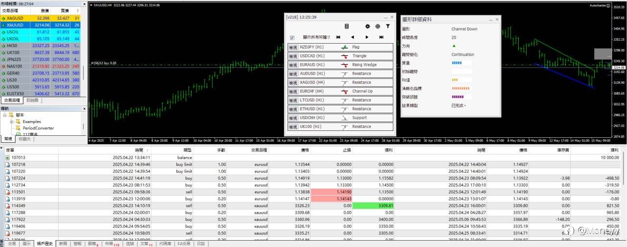The image size is (627, 247).
Task: Click the globe icon in Autochartist panel
Action: tap(378, 26)
